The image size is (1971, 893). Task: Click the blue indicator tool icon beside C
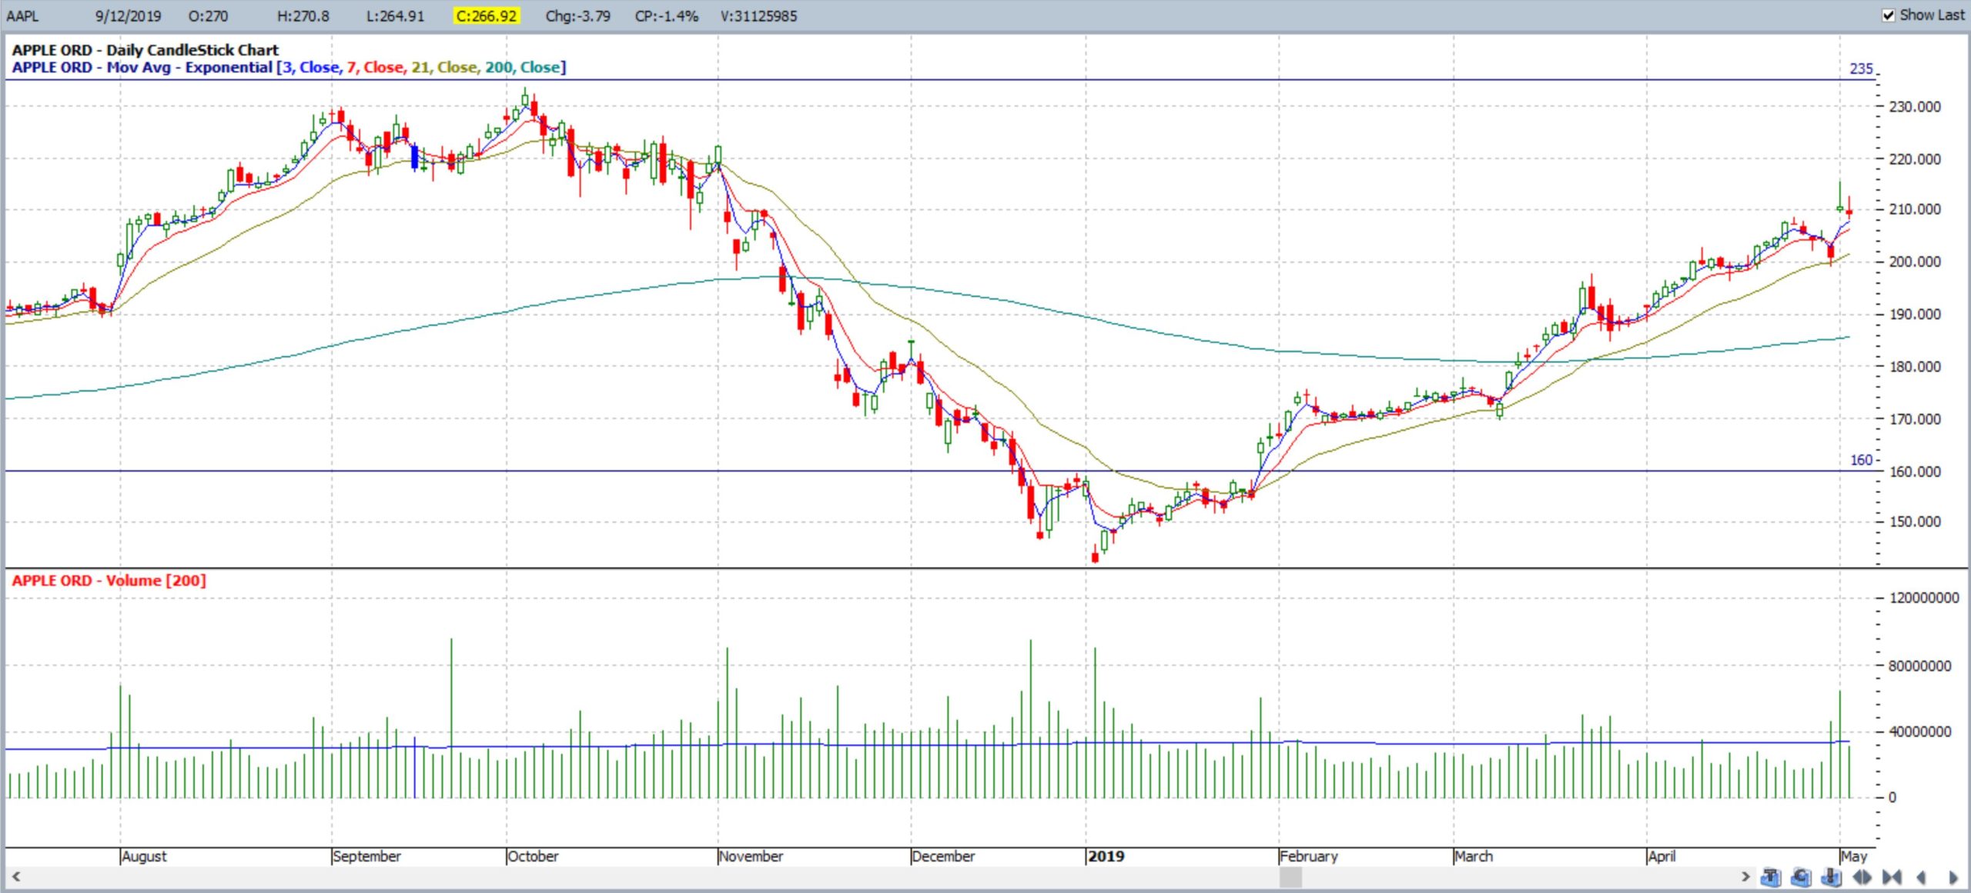(x=1832, y=877)
